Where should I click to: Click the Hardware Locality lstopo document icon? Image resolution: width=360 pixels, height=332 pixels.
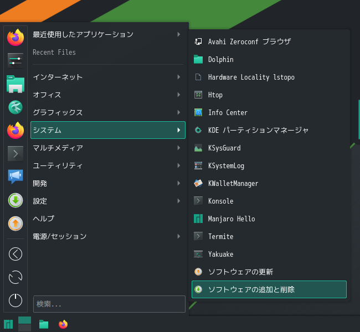pyautogui.click(x=198, y=77)
